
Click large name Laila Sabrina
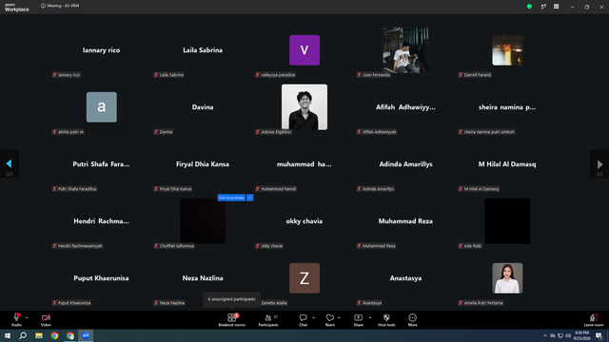click(x=203, y=50)
